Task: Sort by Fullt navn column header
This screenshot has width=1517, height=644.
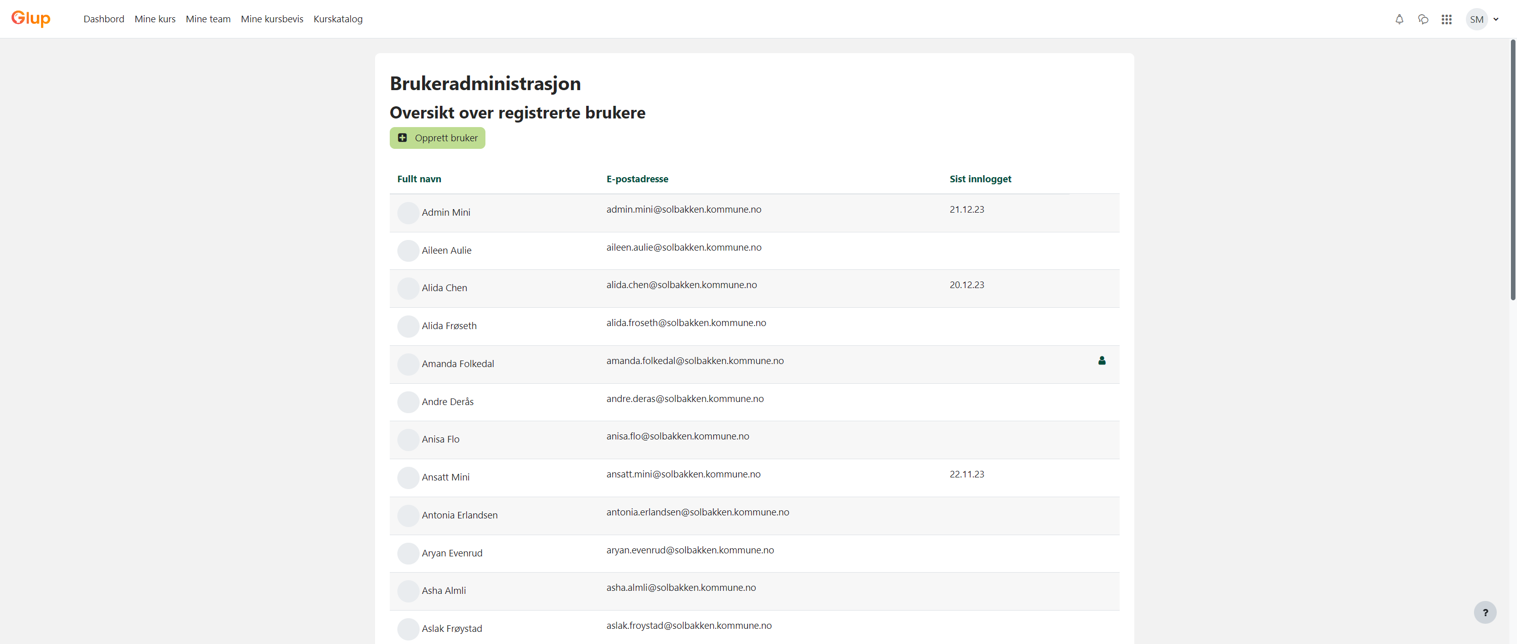Action: point(419,179)
